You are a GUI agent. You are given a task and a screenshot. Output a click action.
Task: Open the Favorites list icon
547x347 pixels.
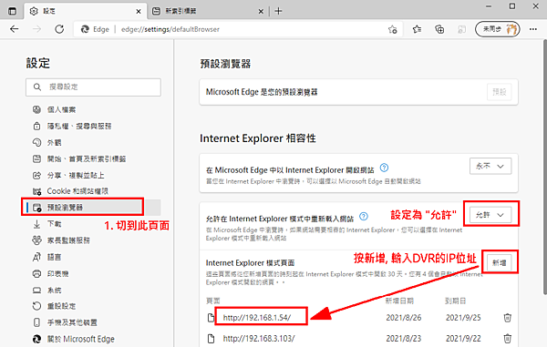(417, 30)
